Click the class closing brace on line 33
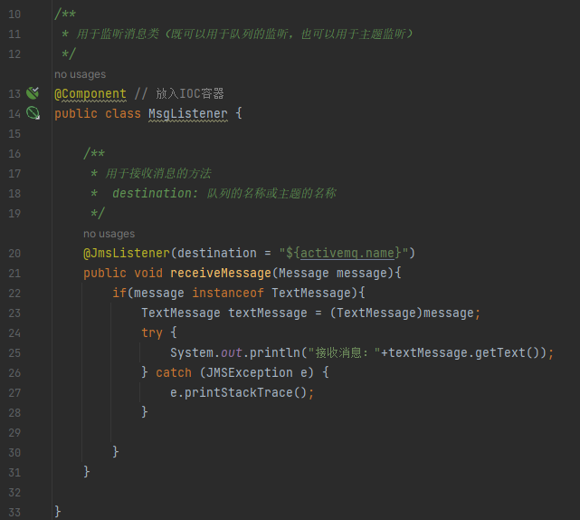Screen dimensions: 580x520 (x=58, y=512)
